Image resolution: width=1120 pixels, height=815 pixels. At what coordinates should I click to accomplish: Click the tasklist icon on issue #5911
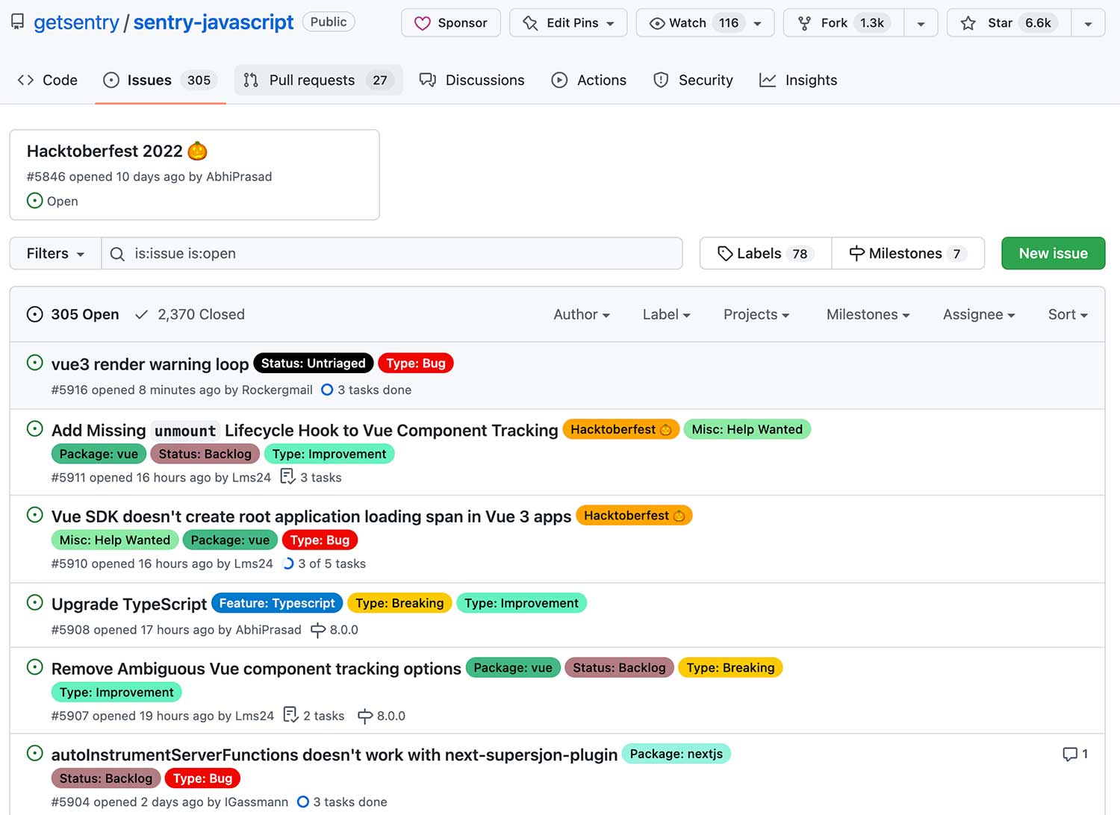pyautogui.click(x=287, y=476)
